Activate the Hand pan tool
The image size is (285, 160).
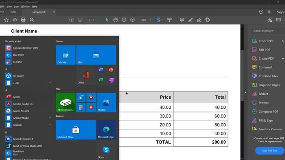(x=115, y=20)
